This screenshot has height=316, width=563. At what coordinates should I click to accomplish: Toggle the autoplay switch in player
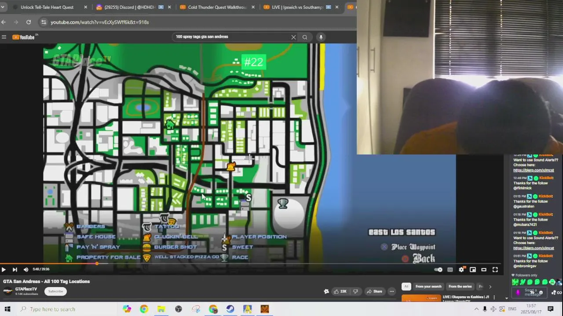click(438, 269)
